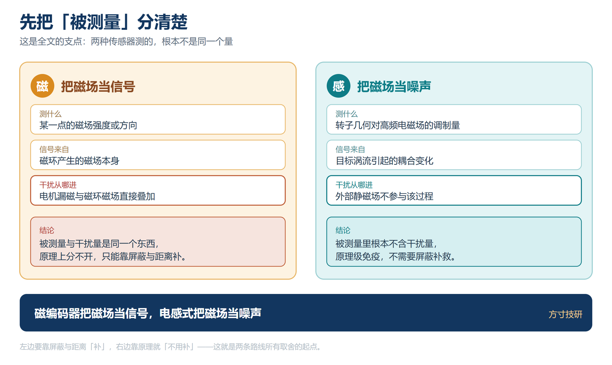
Task: Click the 方寸技研 label in the banner
Action: [565, 314]
